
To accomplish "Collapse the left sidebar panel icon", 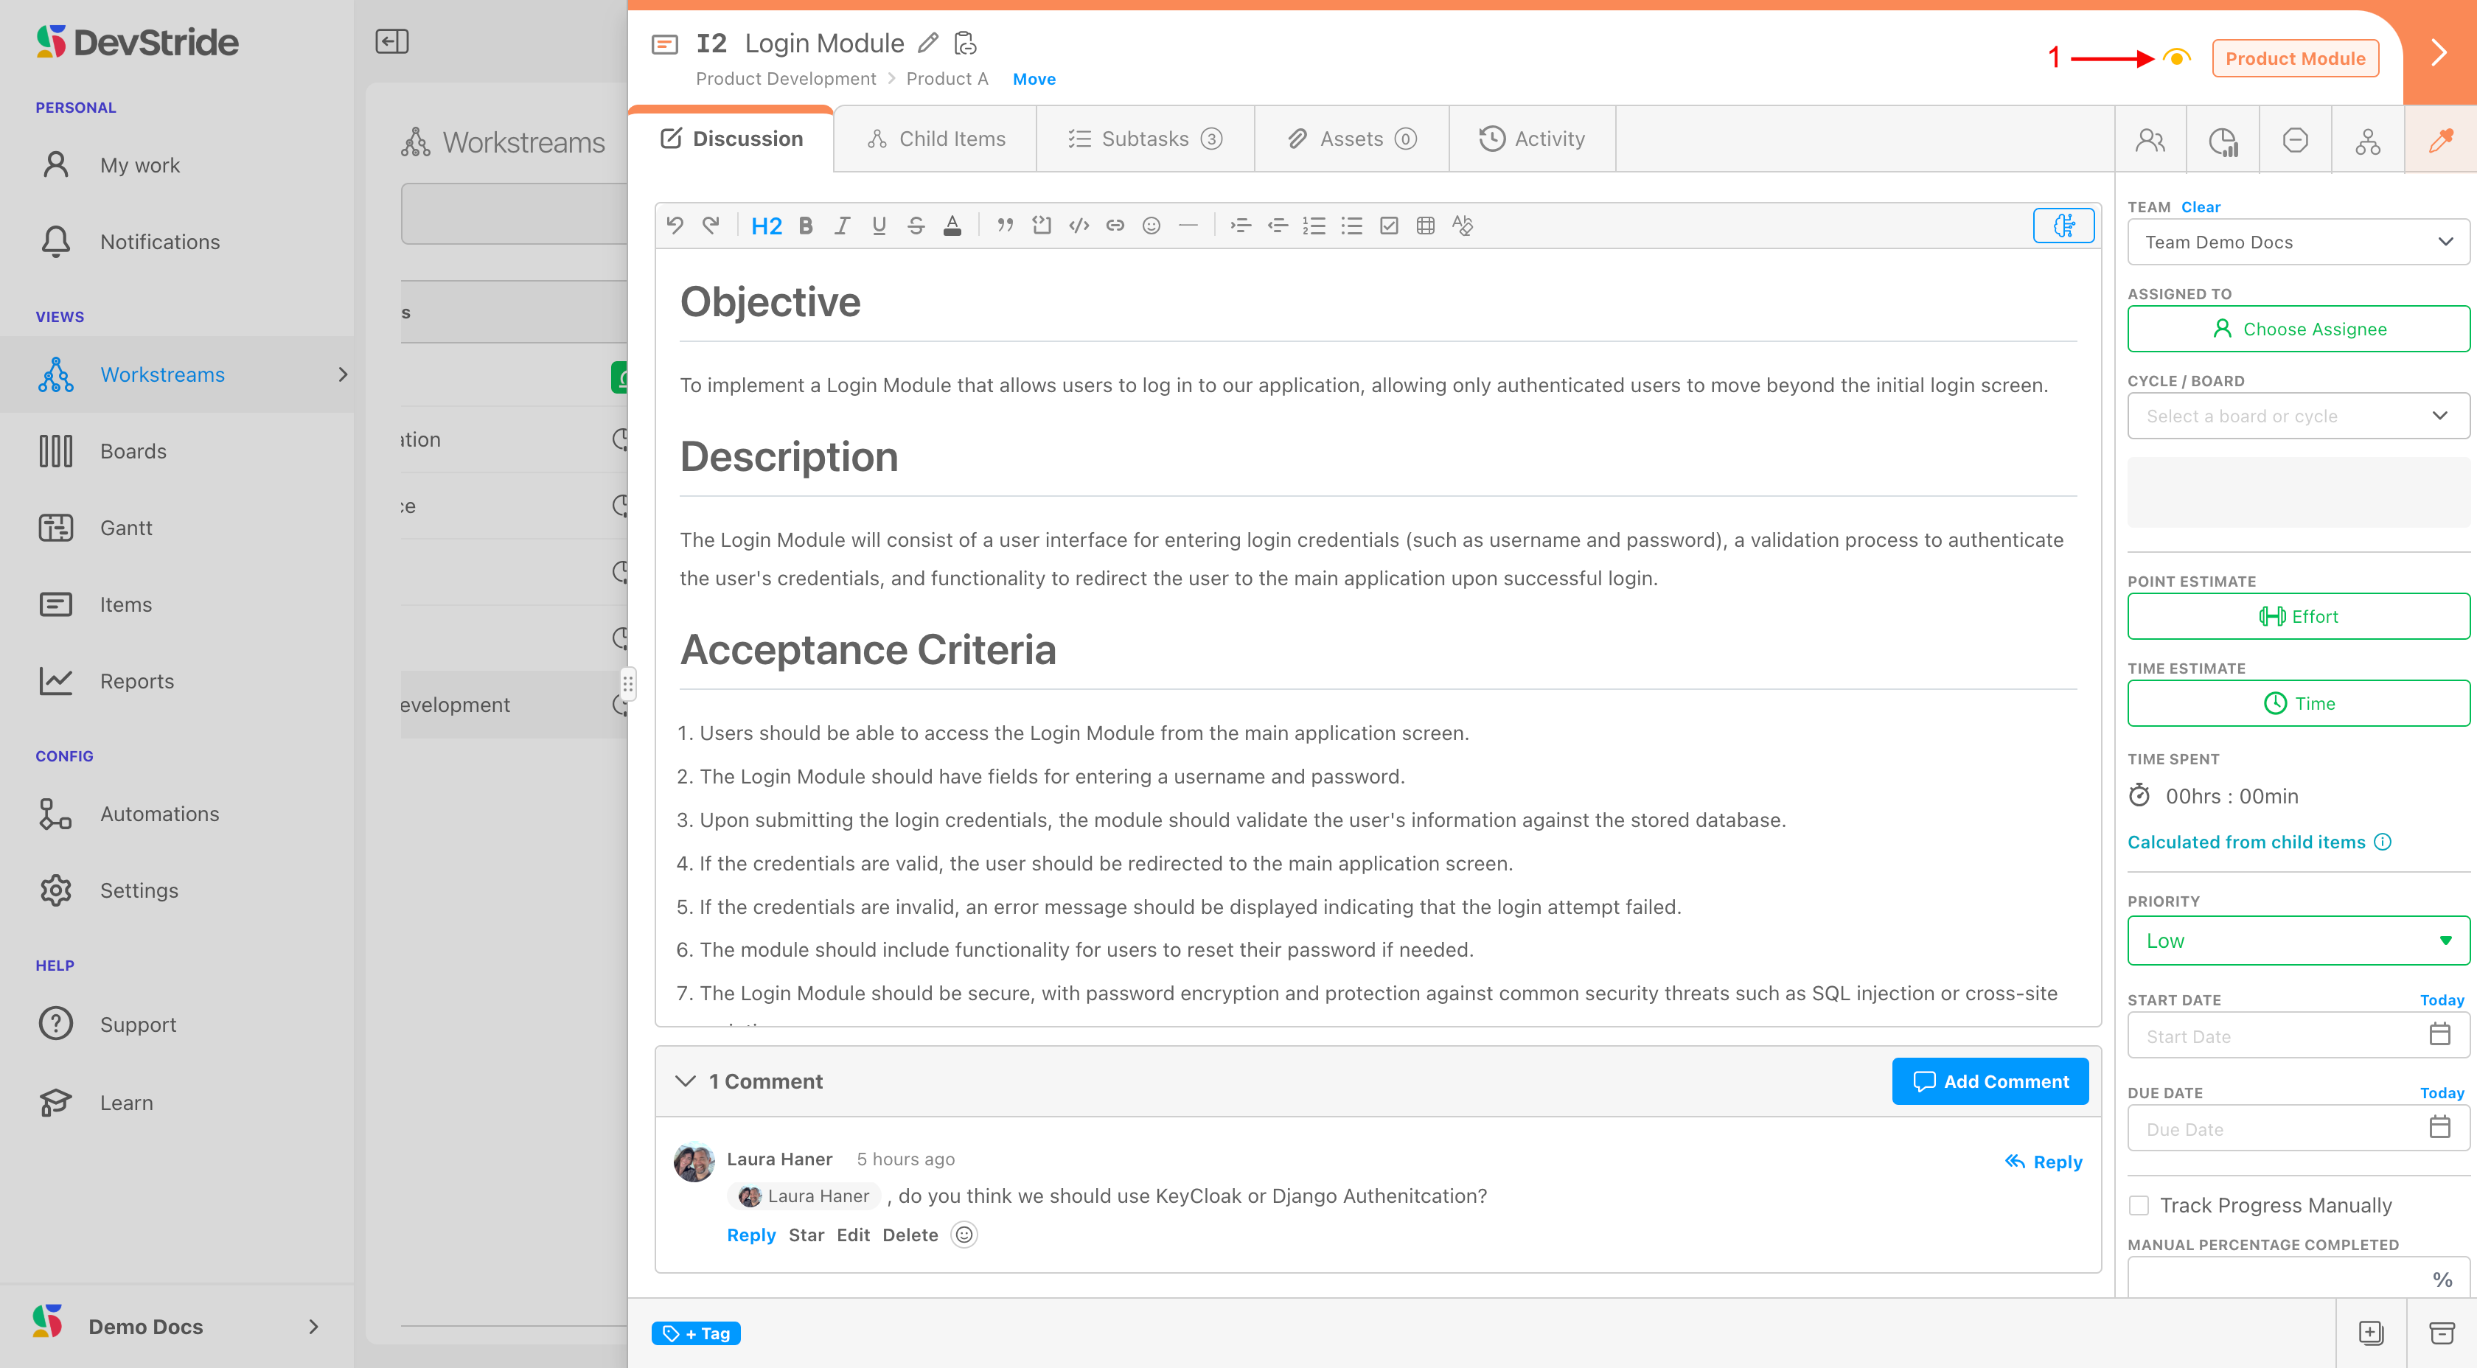I will coord(391,41).
